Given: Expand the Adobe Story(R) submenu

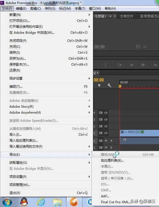Looking at the screenshot, I should point(50,107).
